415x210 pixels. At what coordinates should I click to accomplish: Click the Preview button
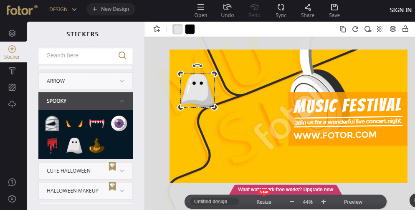[x=353, y=202]
